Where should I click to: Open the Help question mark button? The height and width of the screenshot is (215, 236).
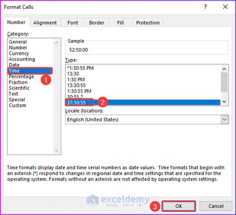[206, 7]
